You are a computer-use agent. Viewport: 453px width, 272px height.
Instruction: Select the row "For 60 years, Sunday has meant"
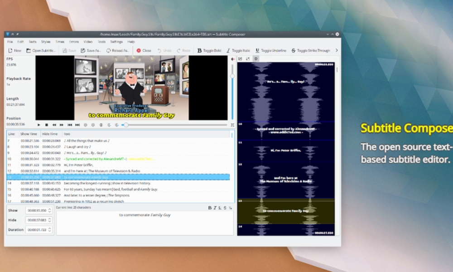[118, 189]
